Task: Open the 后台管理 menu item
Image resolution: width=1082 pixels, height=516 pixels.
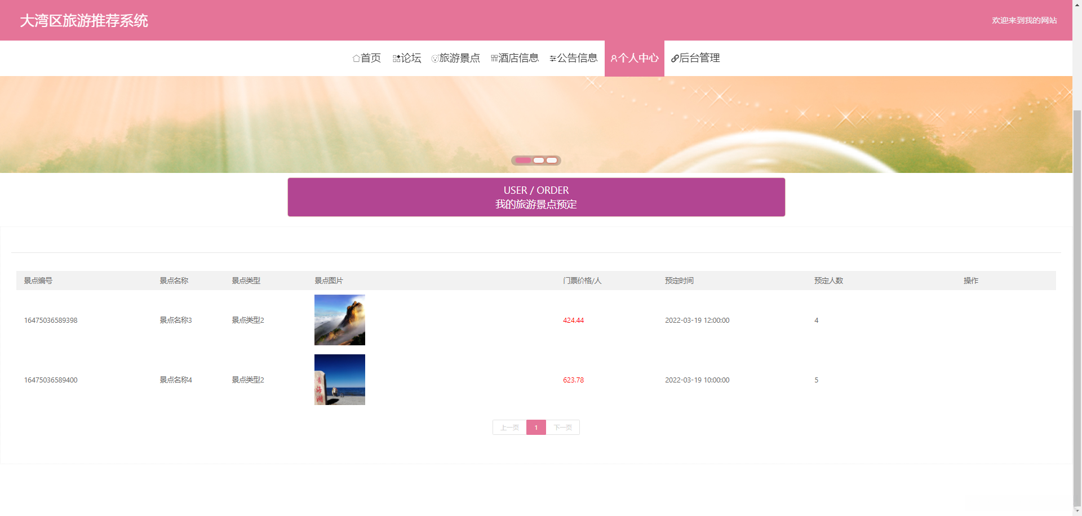Action: [695, 58]
